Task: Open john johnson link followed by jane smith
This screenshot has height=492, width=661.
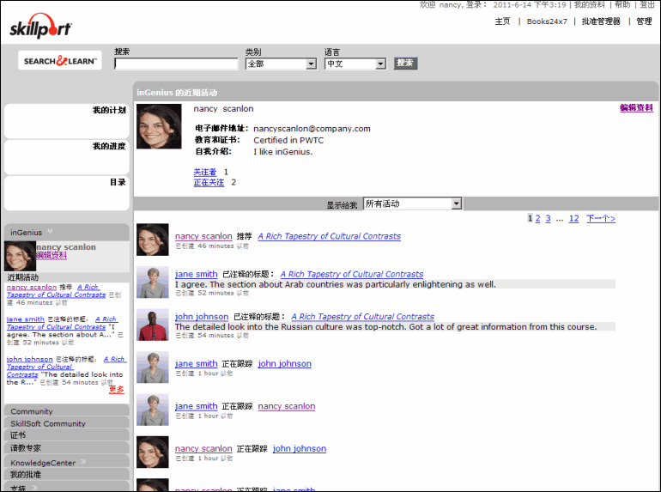Action: (284, 363)
